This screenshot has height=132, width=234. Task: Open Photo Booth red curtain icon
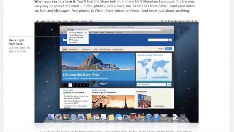(x=133, y=117)
